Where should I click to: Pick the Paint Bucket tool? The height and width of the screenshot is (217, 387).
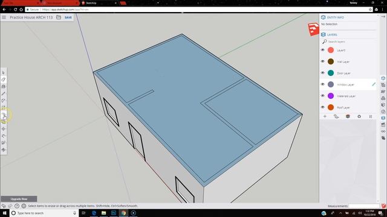(4, 87)
